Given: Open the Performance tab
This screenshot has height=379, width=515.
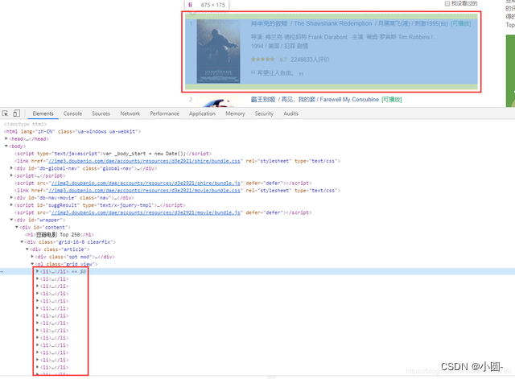Looking at the screenshot, I should click(164, 113).
